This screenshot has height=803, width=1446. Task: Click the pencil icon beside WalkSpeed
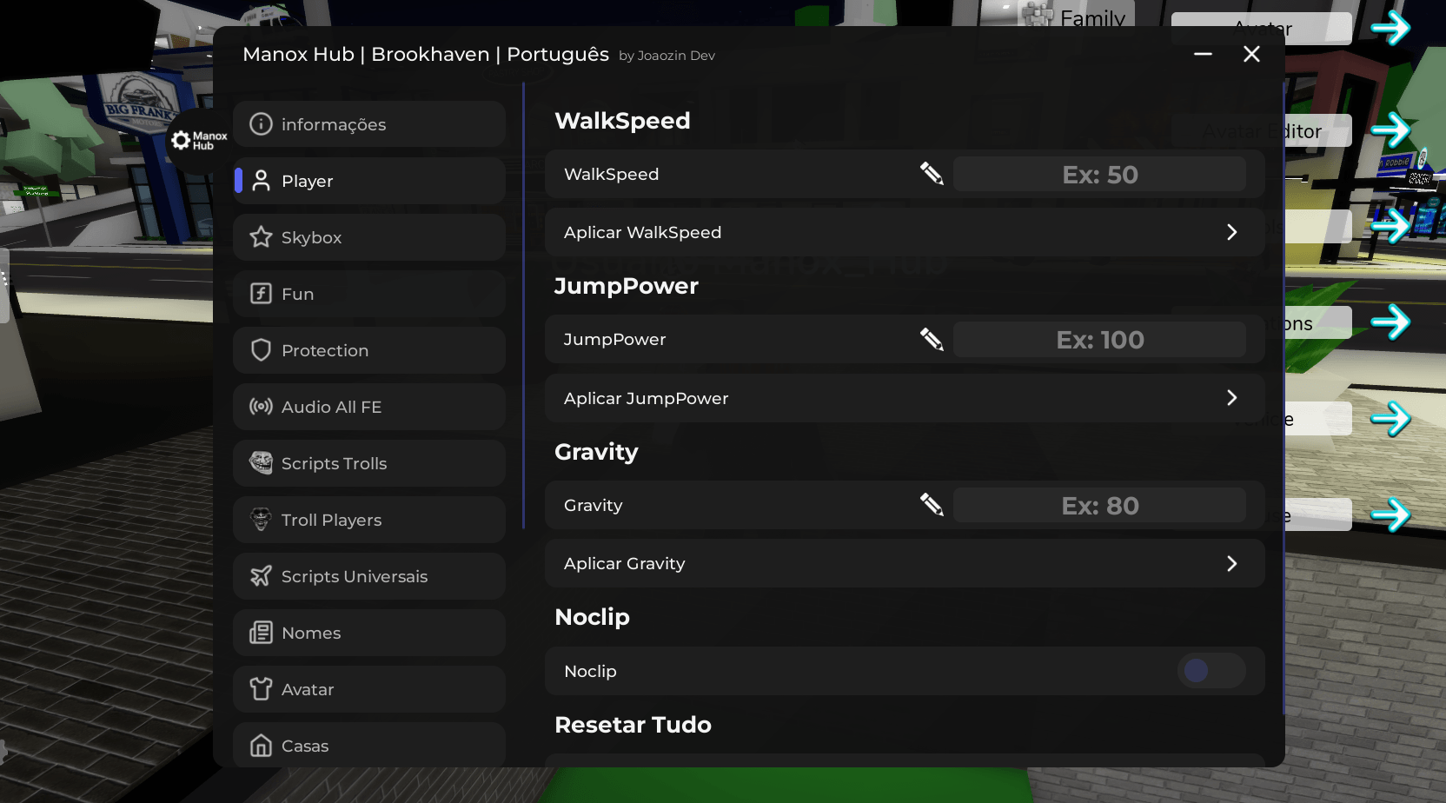point(932,173)
